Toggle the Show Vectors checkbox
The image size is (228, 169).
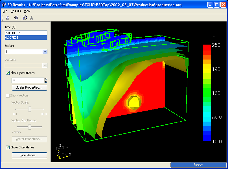[x=8, y=96]
